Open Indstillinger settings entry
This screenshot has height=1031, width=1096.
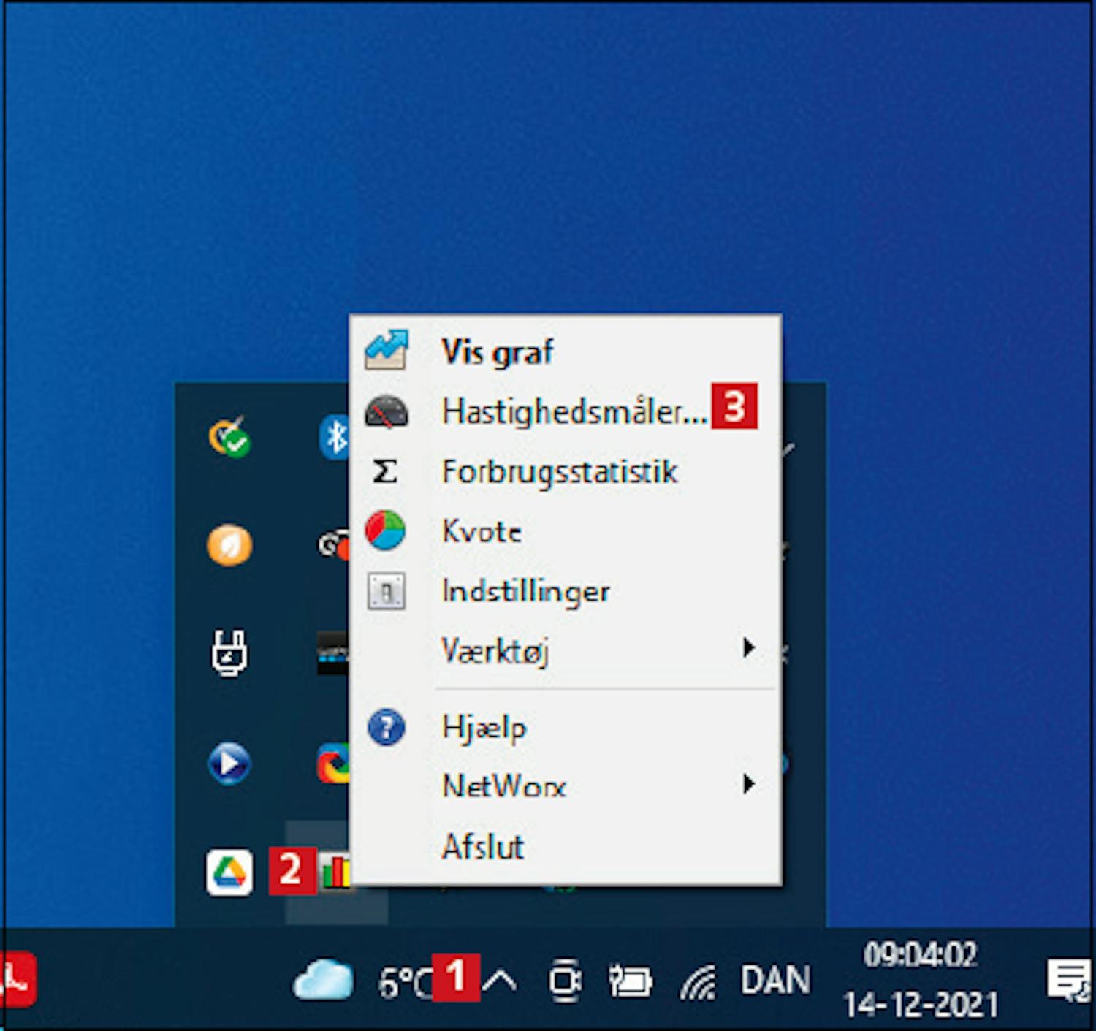point(565,591)
